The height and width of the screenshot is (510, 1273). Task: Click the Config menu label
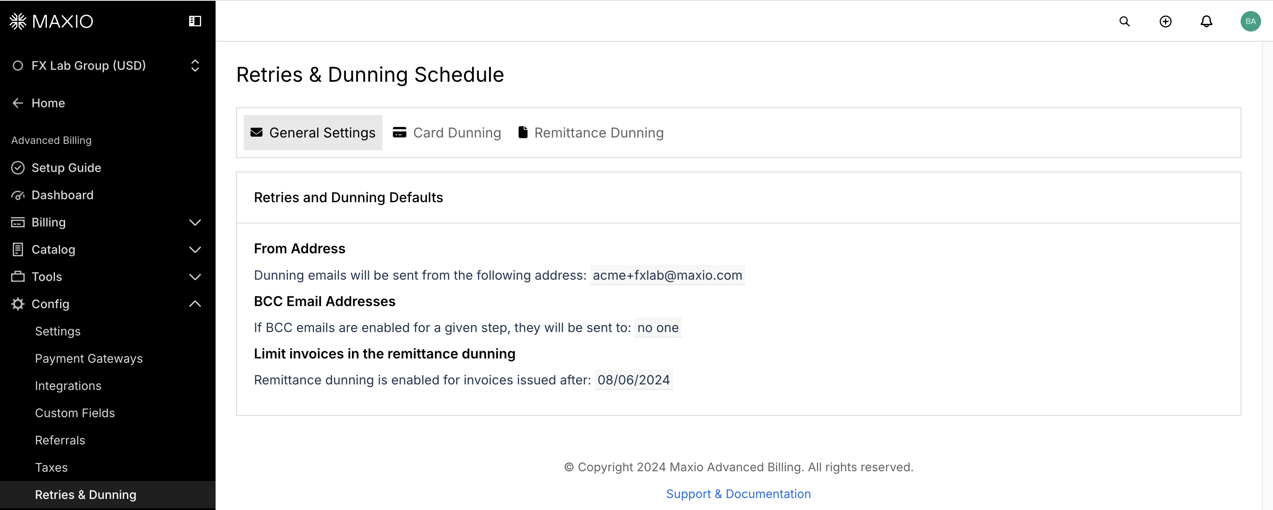tap(50, 304)
